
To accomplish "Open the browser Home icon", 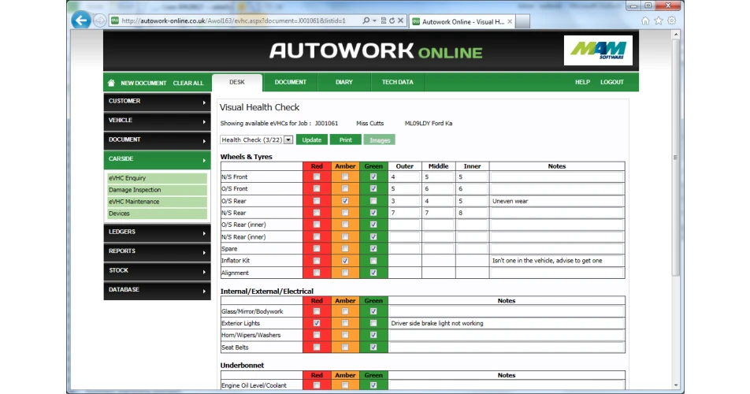I will click(645, 20).
